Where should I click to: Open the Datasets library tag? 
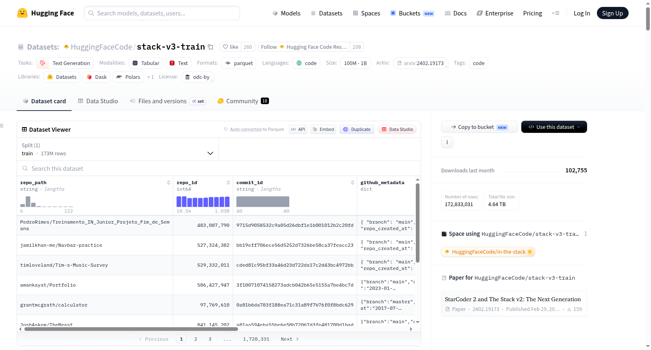tap(62, 77)
